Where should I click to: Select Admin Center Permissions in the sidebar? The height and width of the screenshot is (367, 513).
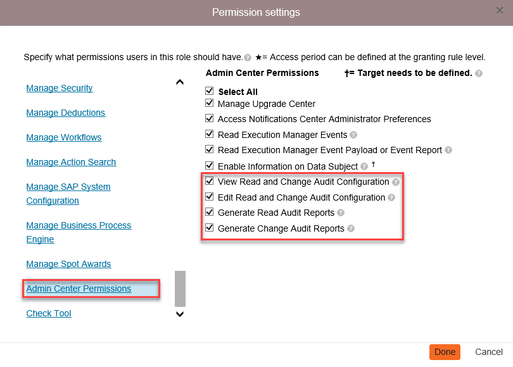click(79, 289)
